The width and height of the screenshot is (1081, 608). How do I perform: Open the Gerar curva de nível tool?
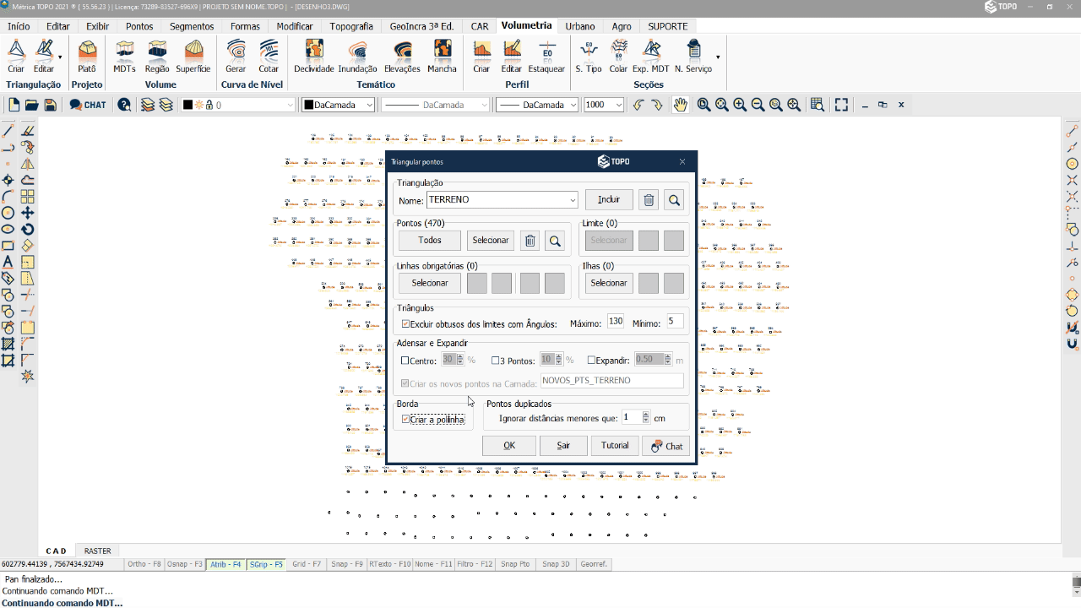click(x=236, y=56)
